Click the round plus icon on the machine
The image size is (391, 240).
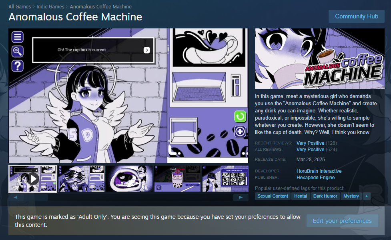pos(240,131)
